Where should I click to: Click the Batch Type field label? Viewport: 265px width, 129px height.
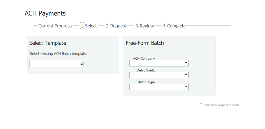pos(146,82)
